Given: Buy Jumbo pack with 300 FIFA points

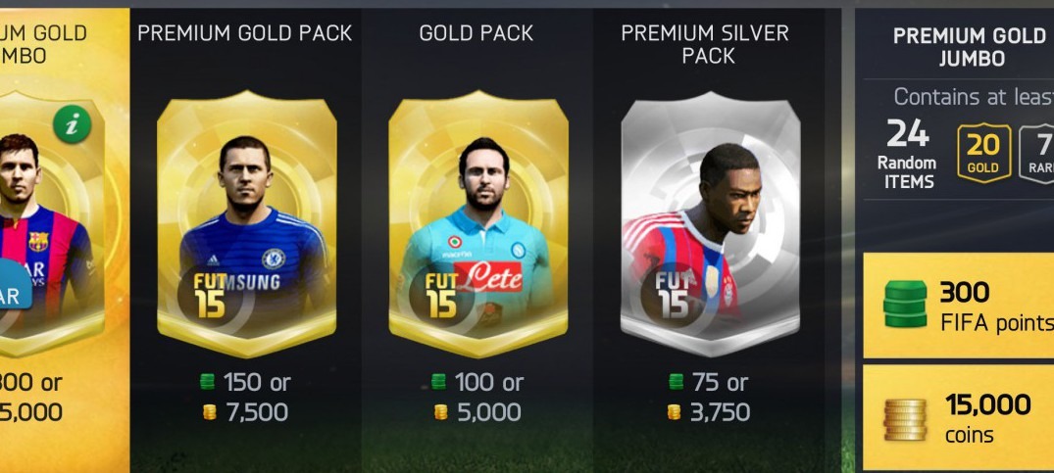Looking at the screenshot, I should point(959,306).
